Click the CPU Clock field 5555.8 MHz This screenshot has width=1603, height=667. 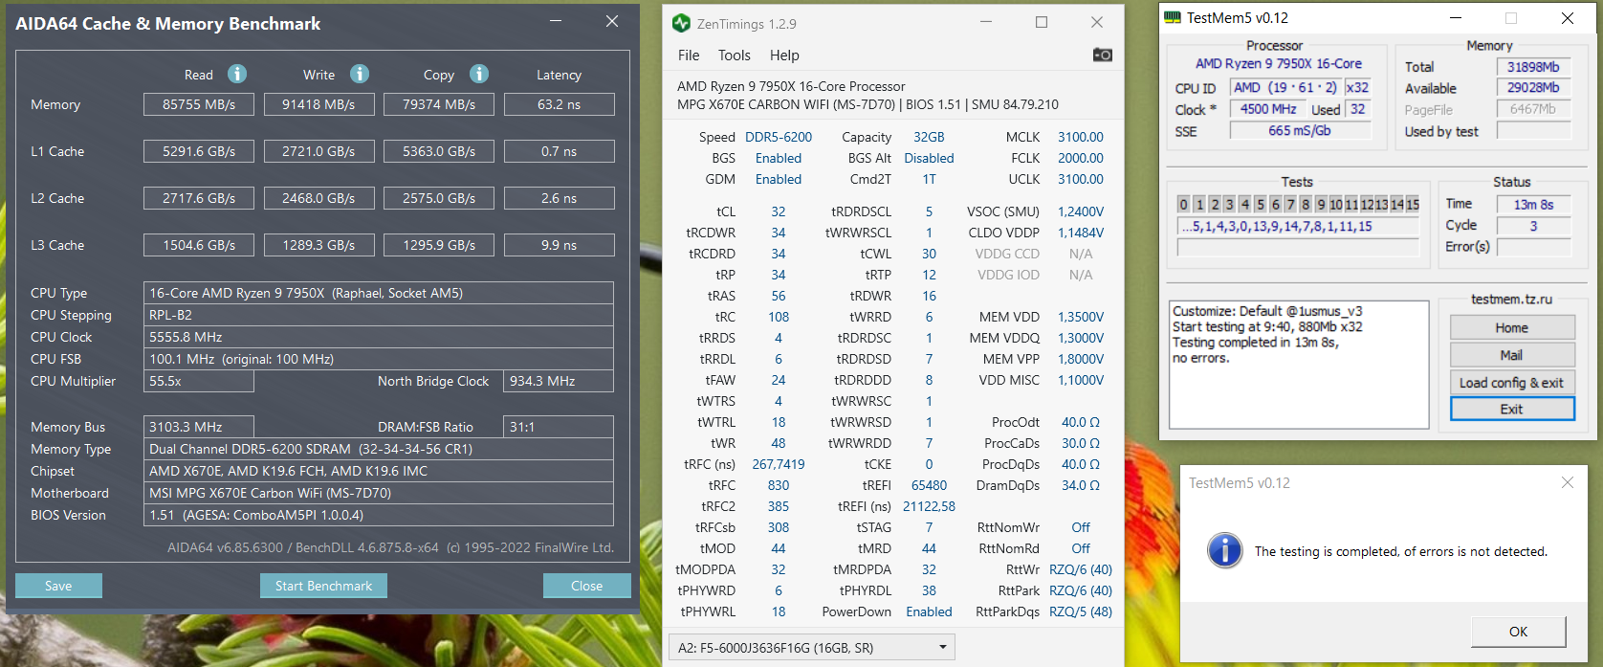click(379, 337)
